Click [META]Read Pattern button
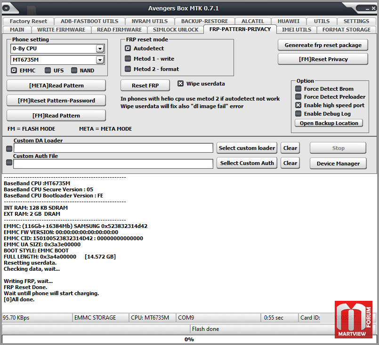379x345 pixels. pos(56,86)
